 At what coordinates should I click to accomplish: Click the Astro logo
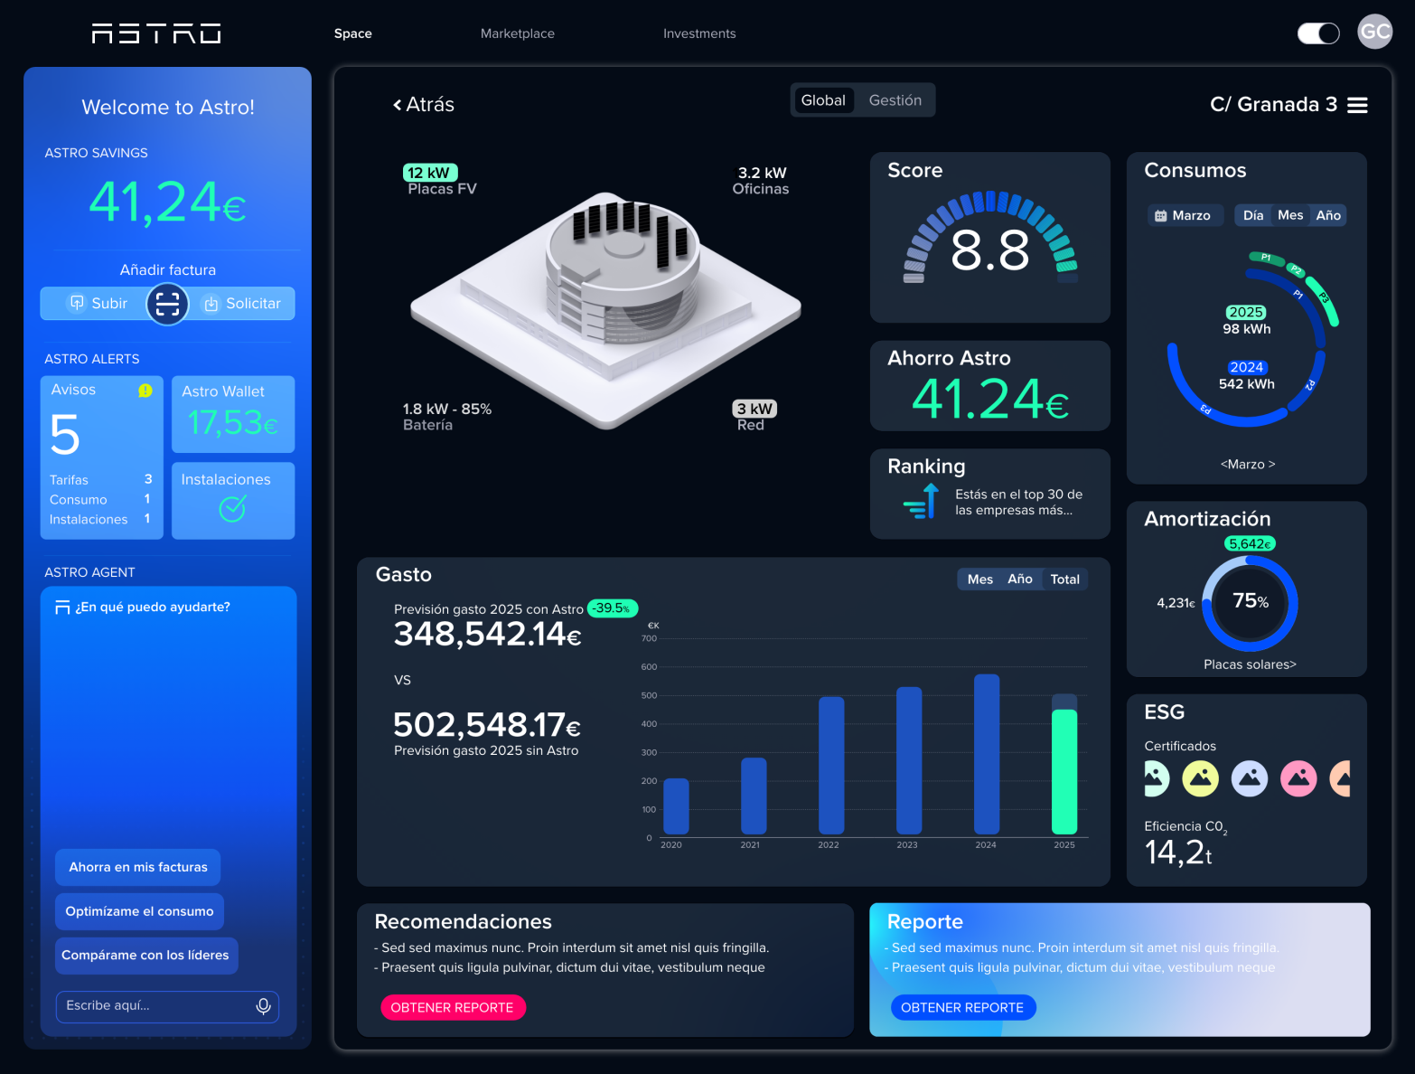(156, 33)
